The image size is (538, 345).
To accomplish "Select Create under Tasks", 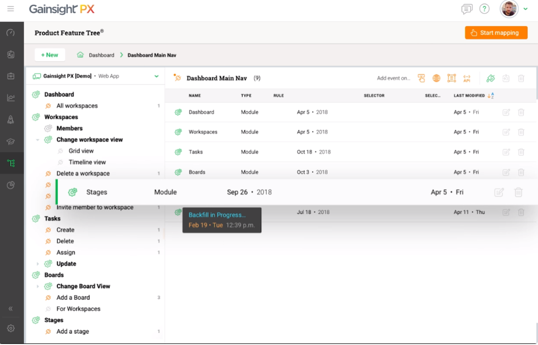I will (x=66, y=230).
